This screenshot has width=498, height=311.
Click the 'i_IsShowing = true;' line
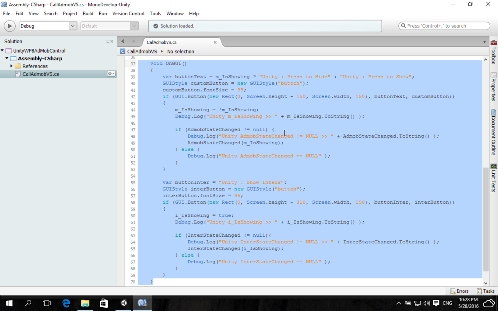click(204, 216)
